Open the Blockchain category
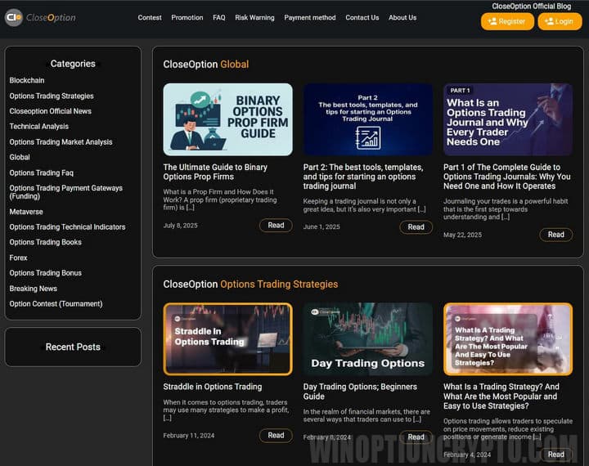Viewport: 589px width, 466px height. 27,81
